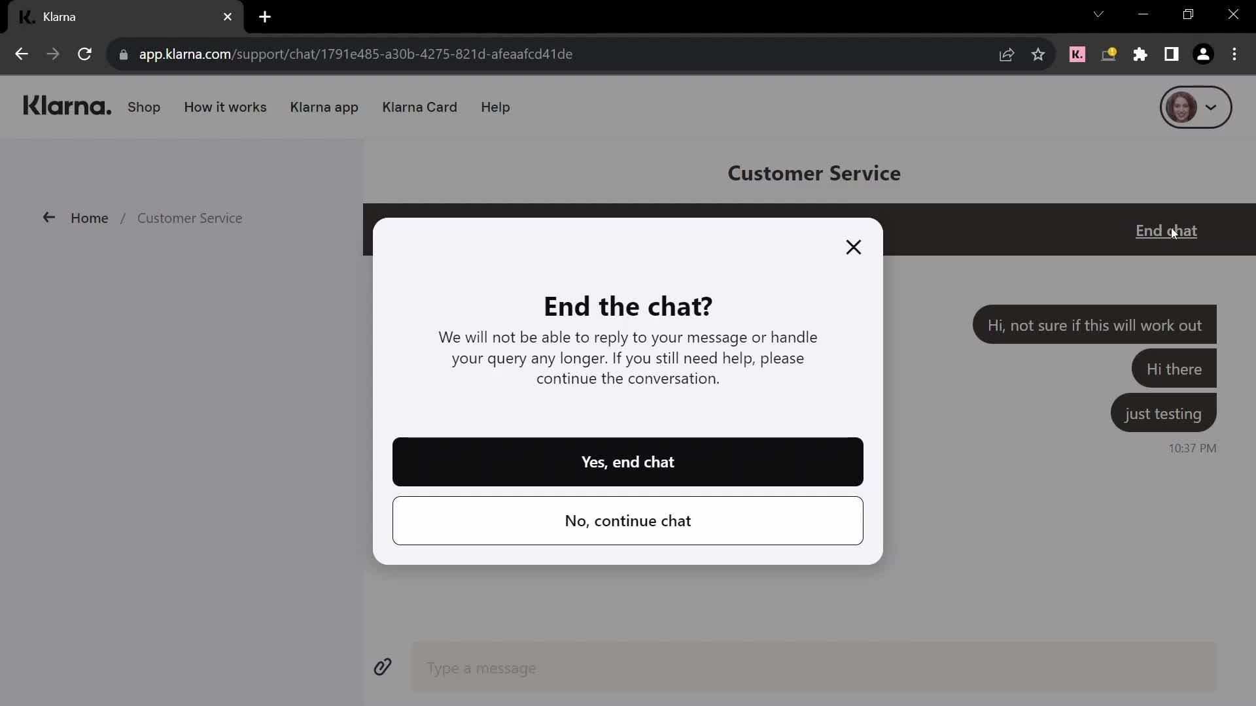Click the X to dismiss end chat dialog

(x=853, y=247)
